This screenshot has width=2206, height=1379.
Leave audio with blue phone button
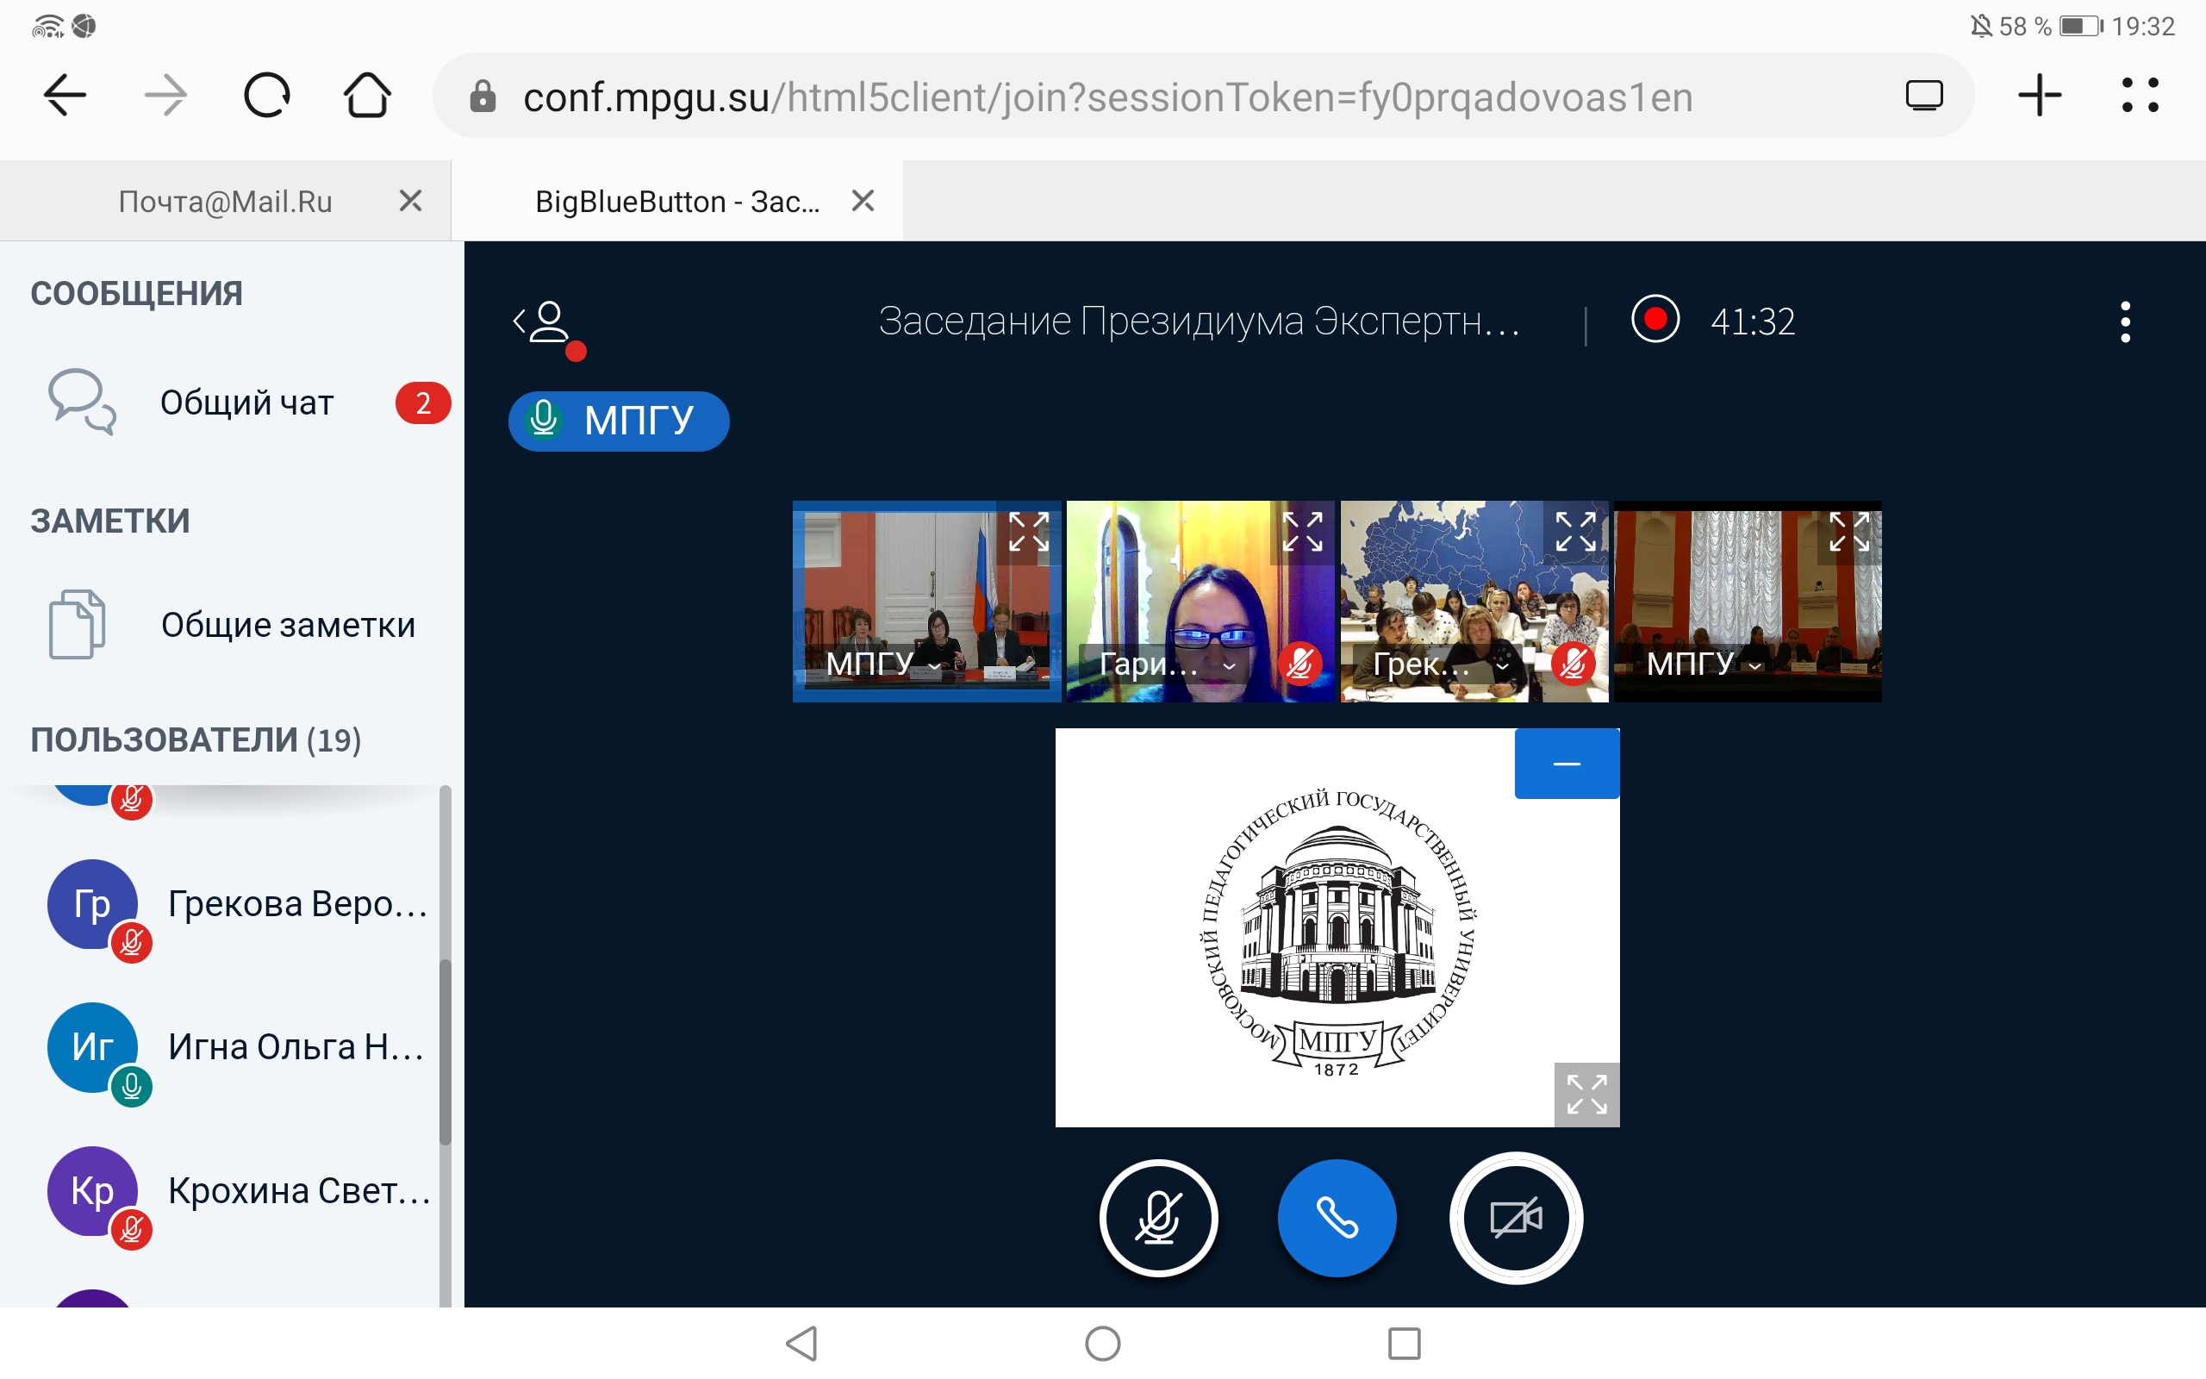(1337, 1219)
